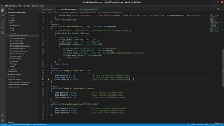Expand the .vscode folder
The width and height of the screenshot is (224, 126).
tap(12, 20)
